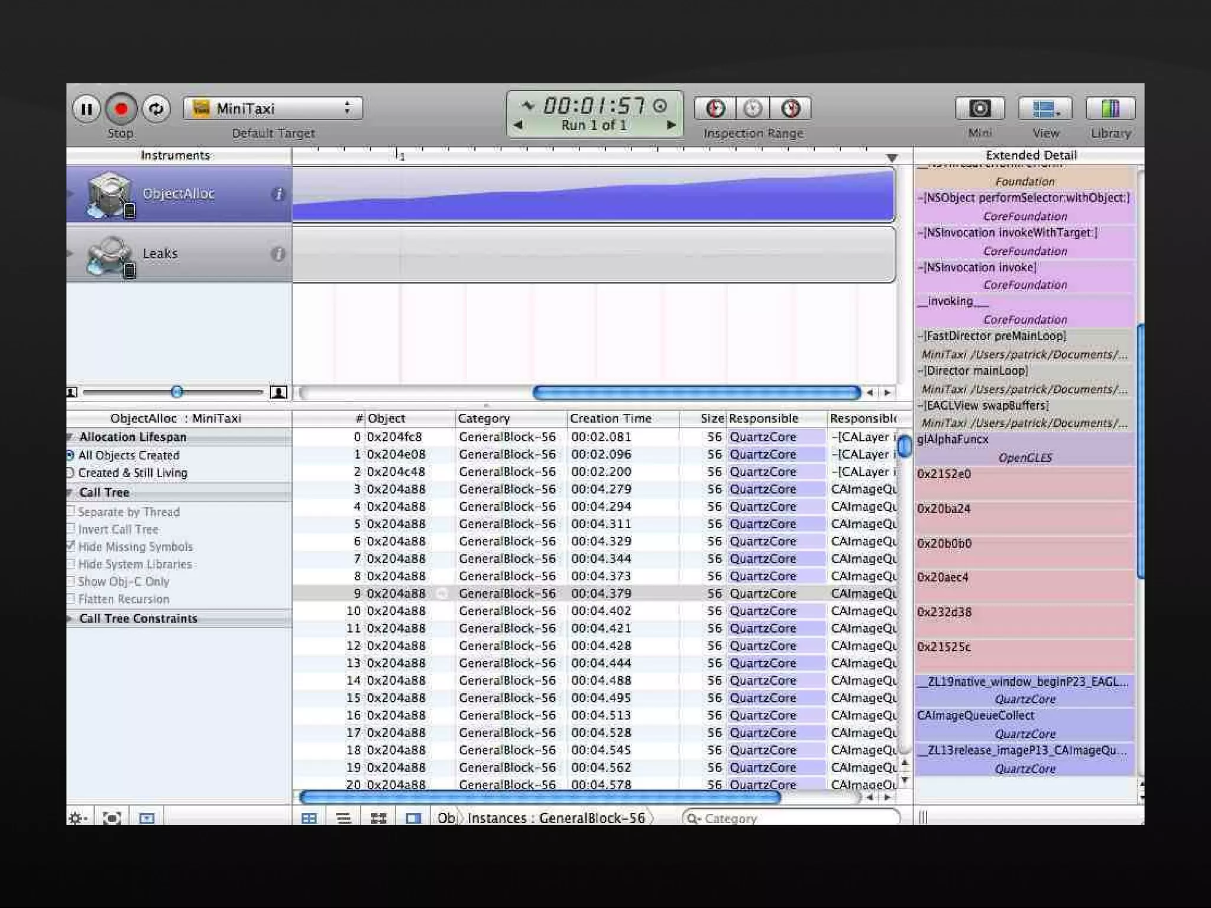Enable Separate by Thread checkbox
Viewport: 1211px width, 908px height.
pos(71,512)
